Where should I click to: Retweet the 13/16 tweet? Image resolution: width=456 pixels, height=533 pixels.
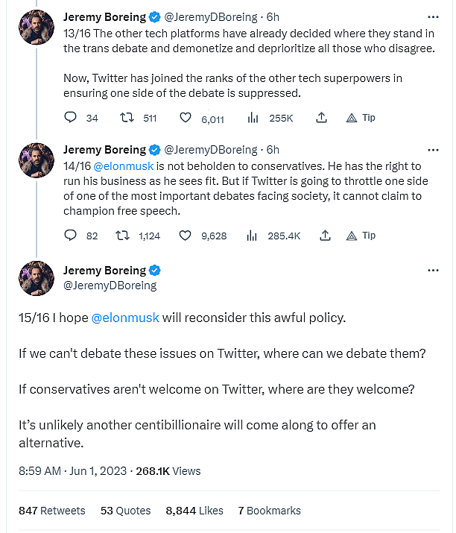coord(127,118)
